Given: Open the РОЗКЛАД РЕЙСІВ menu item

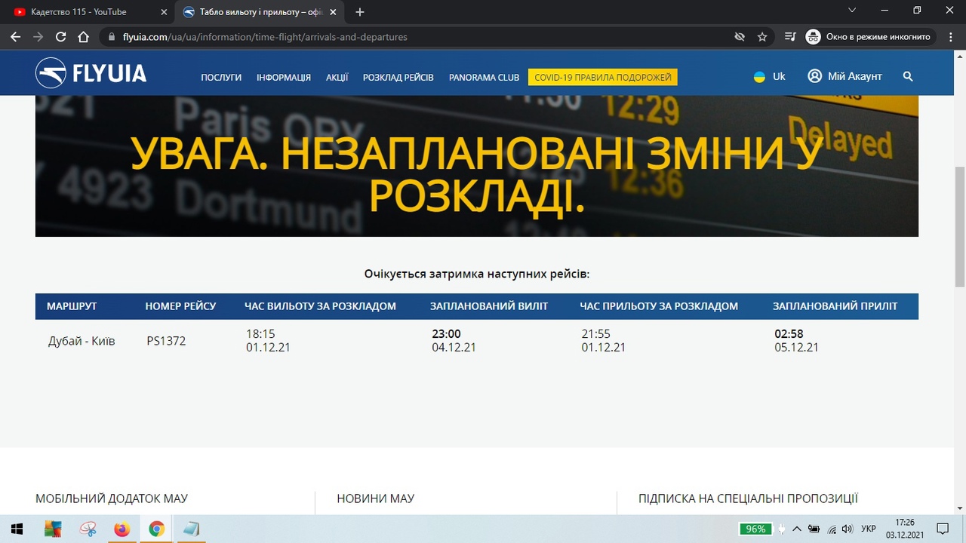Looking at the screenshot, I should pyautogui.click(x=398, y=77).
